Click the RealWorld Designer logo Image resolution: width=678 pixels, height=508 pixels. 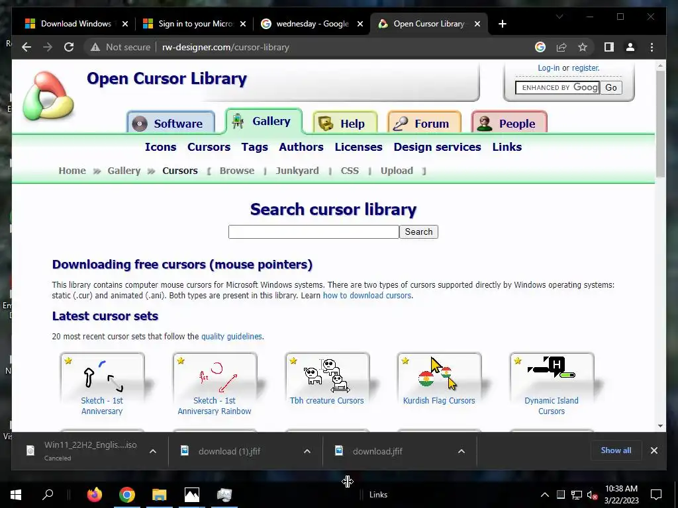tap(48, 96)
